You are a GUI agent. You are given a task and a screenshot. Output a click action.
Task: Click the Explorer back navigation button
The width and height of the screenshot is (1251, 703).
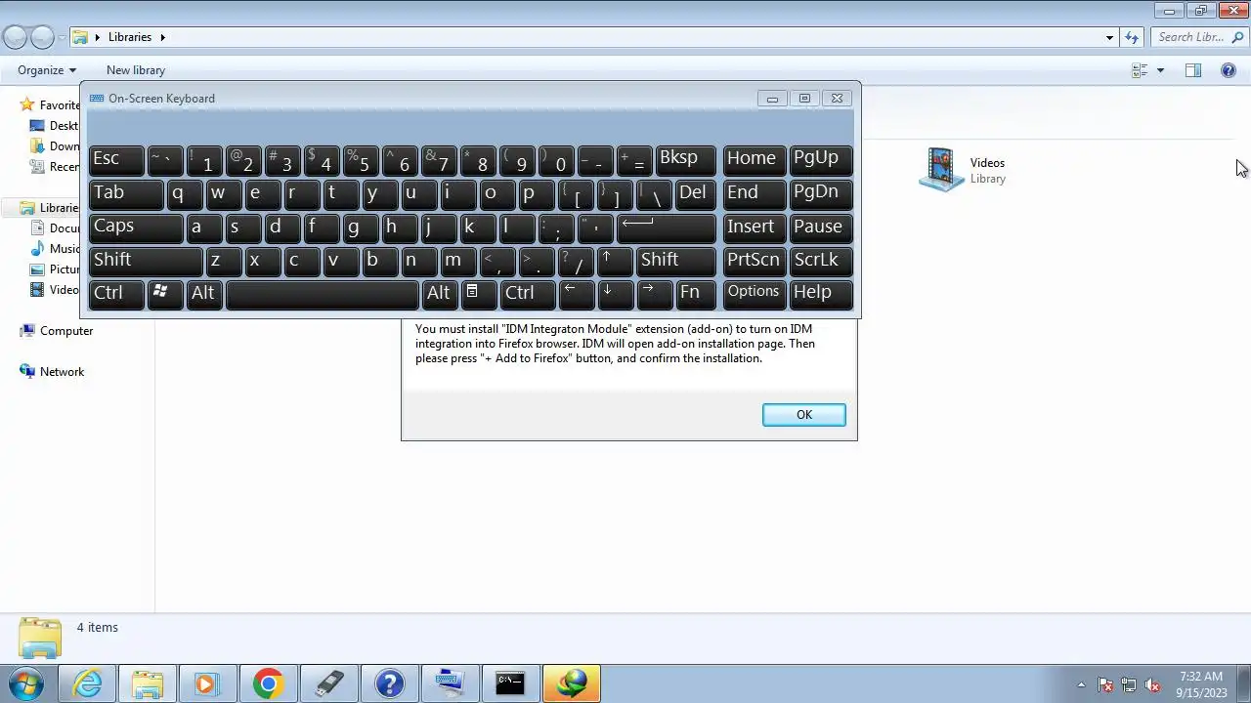15,37
